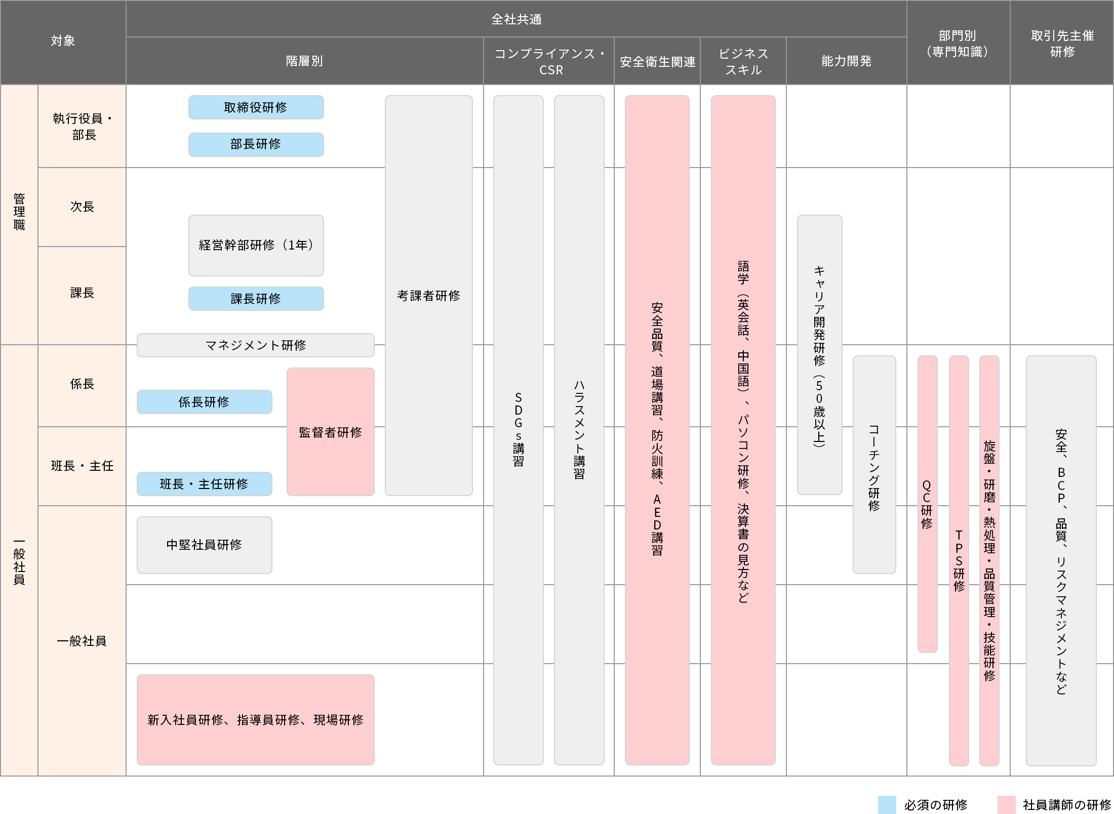Select the 経営幹部研修（1年） box

point(256,246)
